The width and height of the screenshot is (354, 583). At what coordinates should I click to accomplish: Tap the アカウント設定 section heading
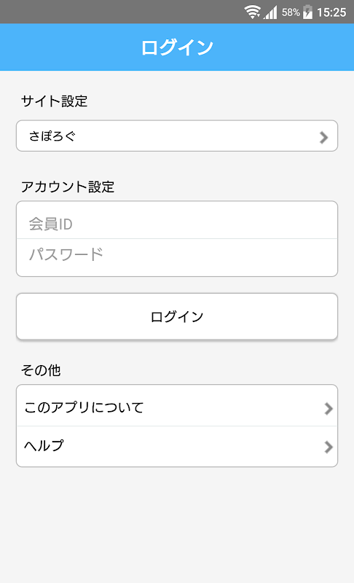[x=68, y=187]
